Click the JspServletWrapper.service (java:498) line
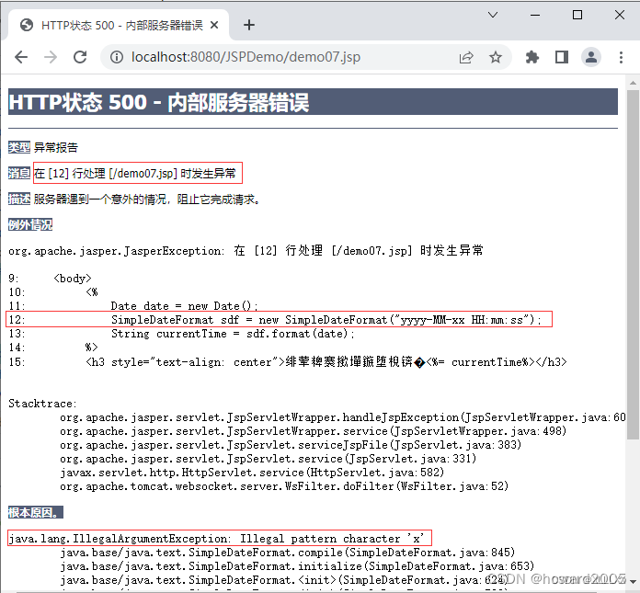The width and height of the screenshot is (640, 593). [313, 431]
